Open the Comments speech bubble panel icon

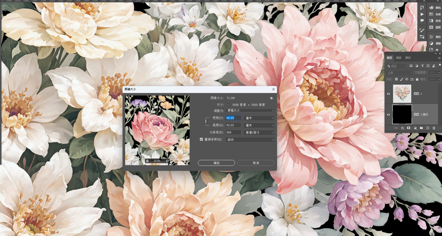click(422, 21)
